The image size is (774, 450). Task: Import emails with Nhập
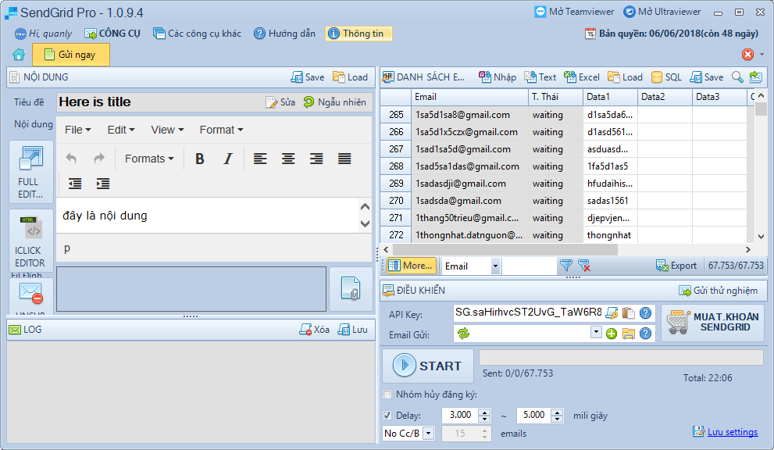pos(497,77)
